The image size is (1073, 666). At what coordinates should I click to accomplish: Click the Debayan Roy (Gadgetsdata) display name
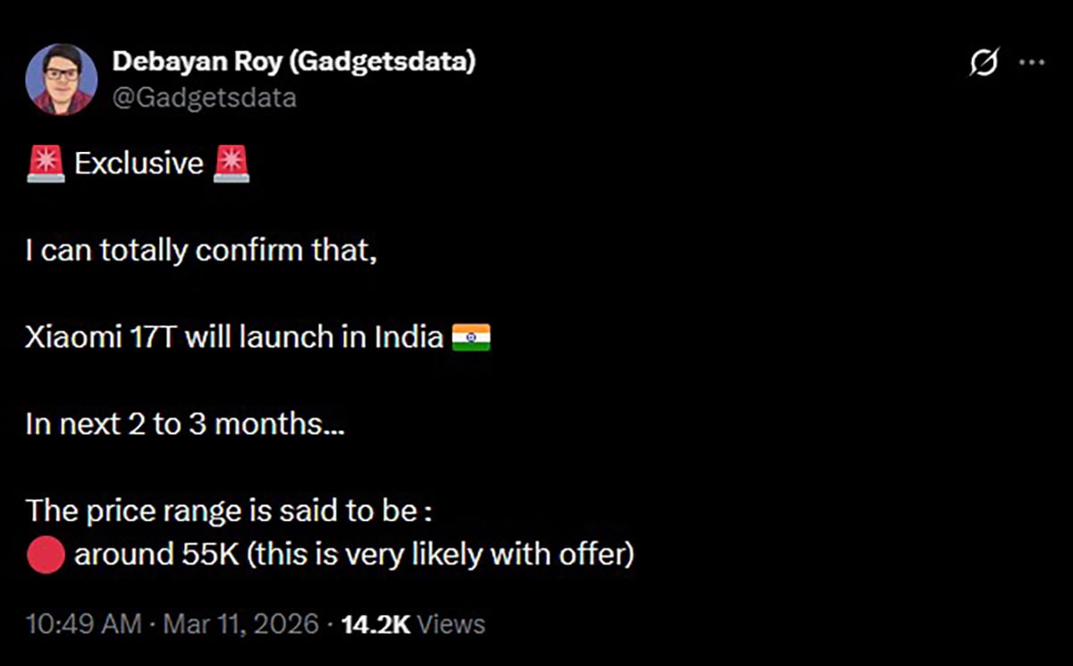pyautogui.click(x=294, y=62)
